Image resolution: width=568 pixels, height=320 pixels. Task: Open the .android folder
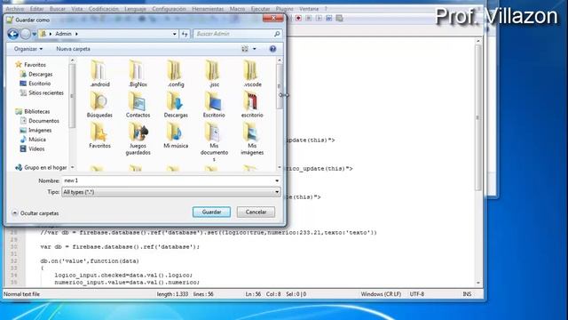point(99,74)
